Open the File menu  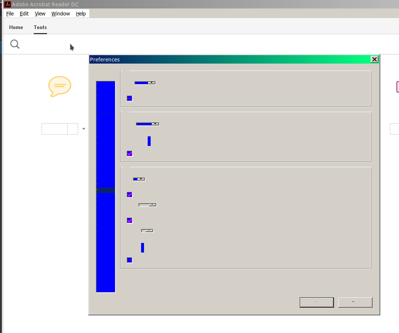click(x=10, y=14)
